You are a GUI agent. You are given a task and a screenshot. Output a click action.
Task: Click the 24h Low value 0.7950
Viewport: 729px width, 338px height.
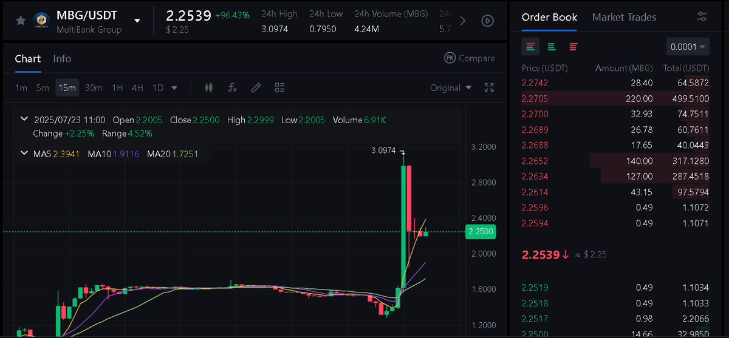pyautogui.click(x=323, y=29)
